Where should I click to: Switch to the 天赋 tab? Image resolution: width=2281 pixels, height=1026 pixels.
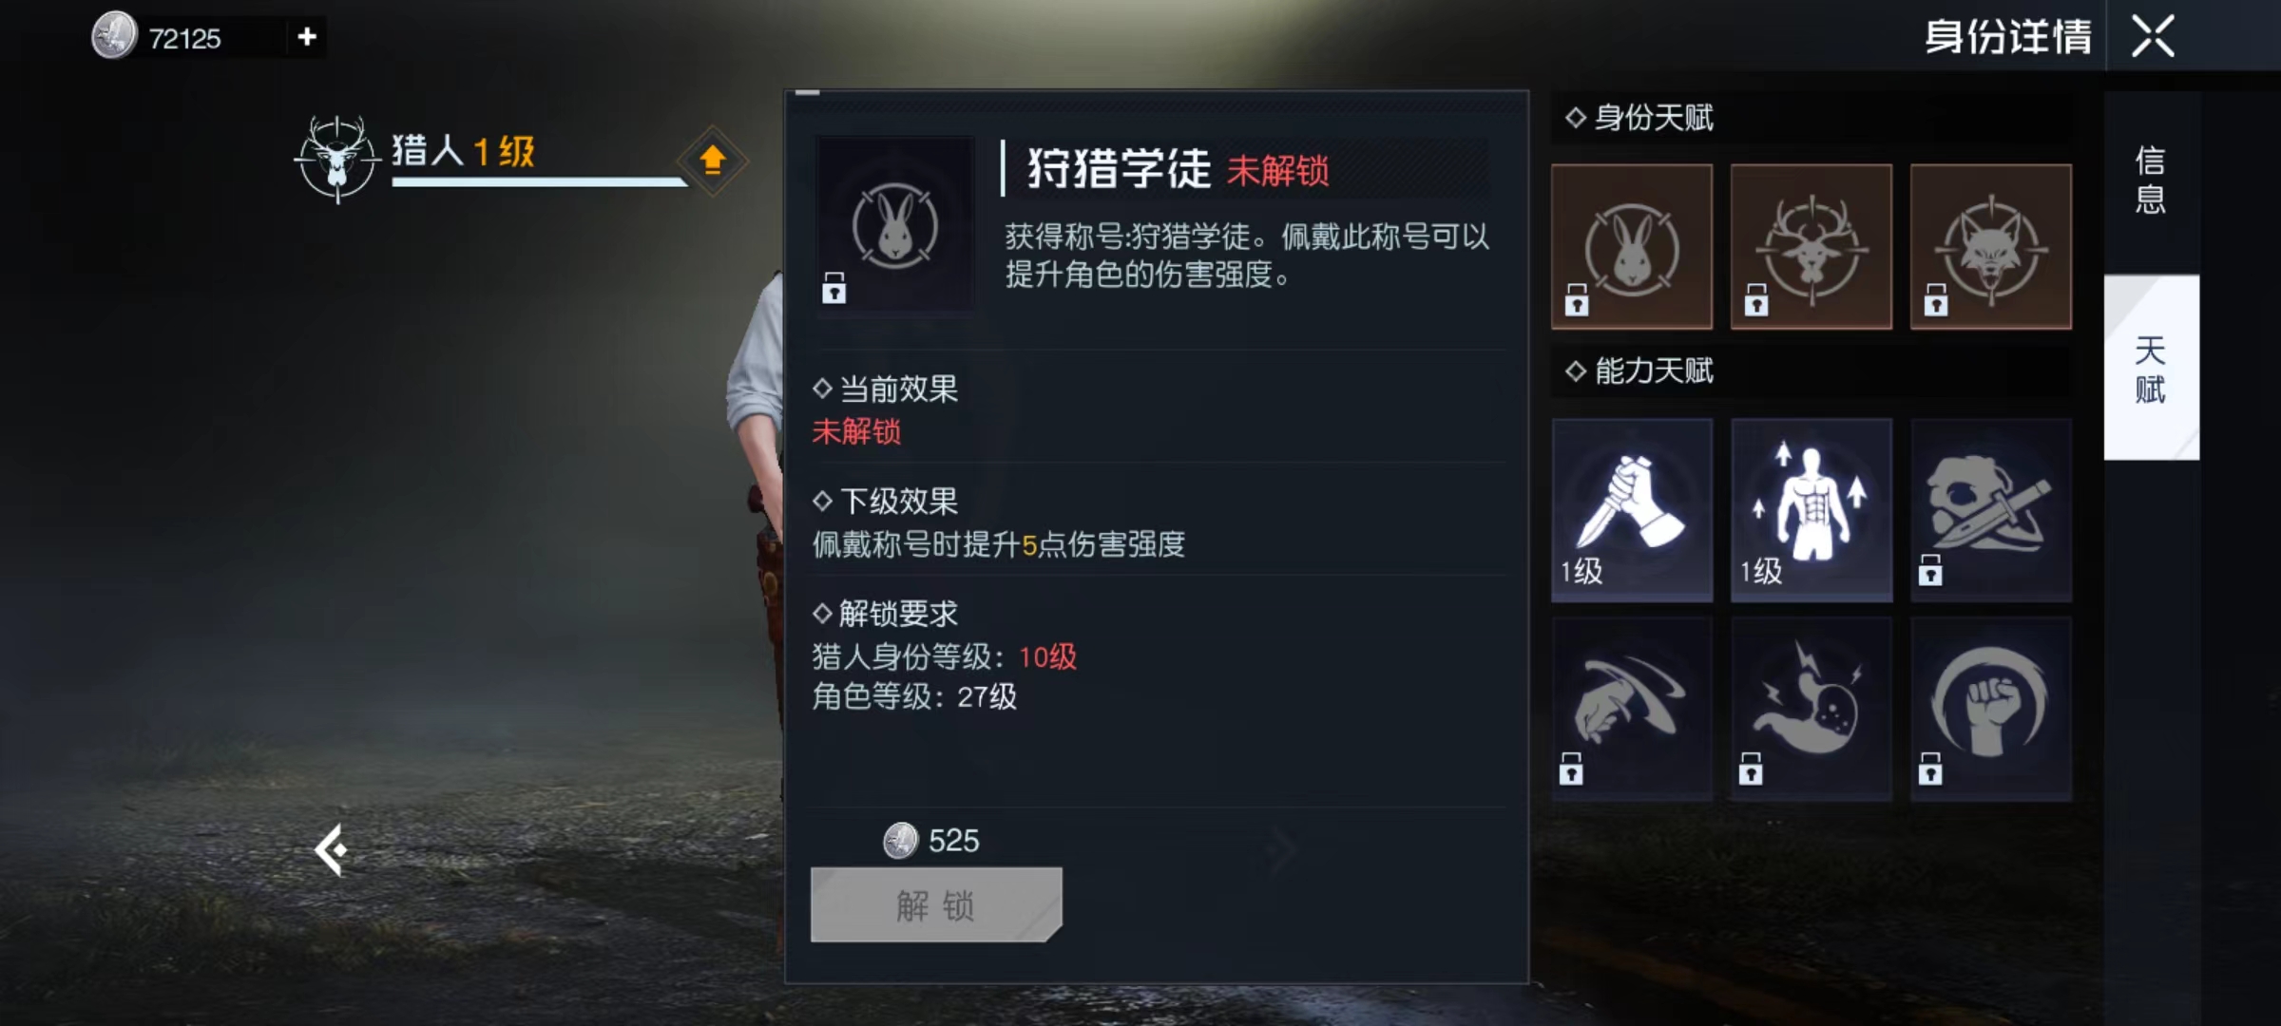[x=2151, y=369]
